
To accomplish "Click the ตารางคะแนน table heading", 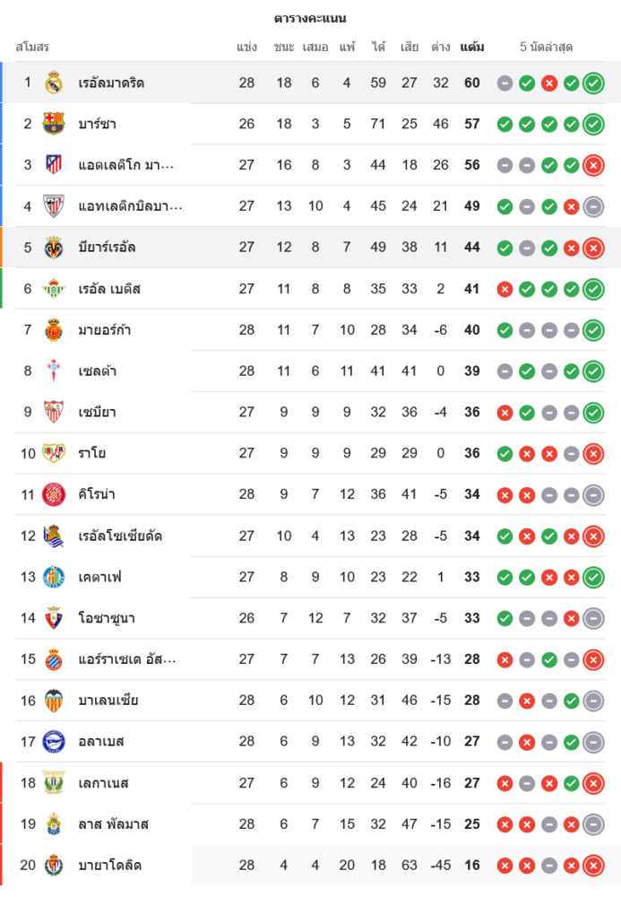I will click(310, 18).
